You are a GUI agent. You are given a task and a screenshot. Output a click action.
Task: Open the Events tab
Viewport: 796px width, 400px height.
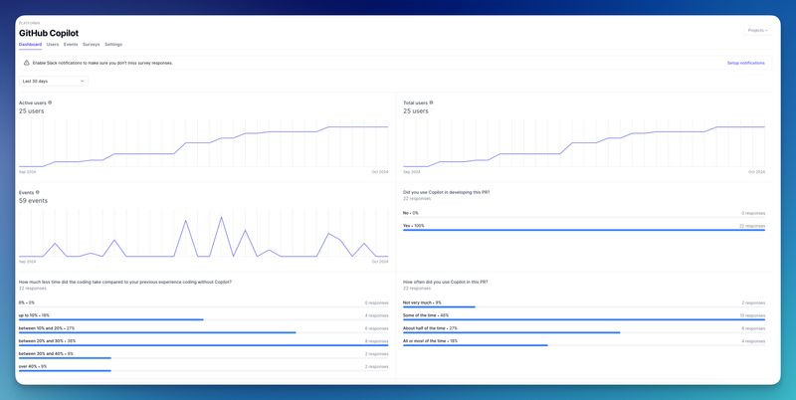pos(71,45)
